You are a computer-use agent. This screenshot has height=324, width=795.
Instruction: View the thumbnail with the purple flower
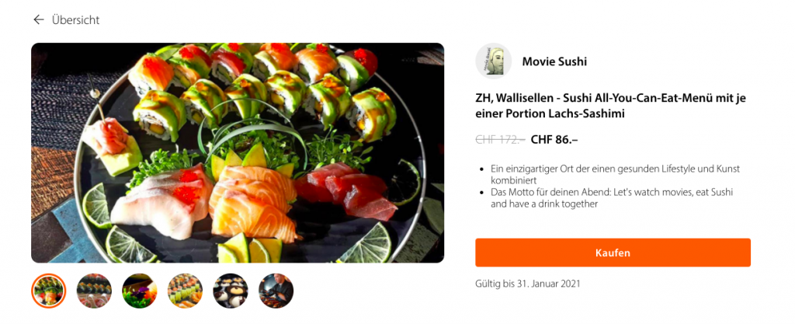140,291
